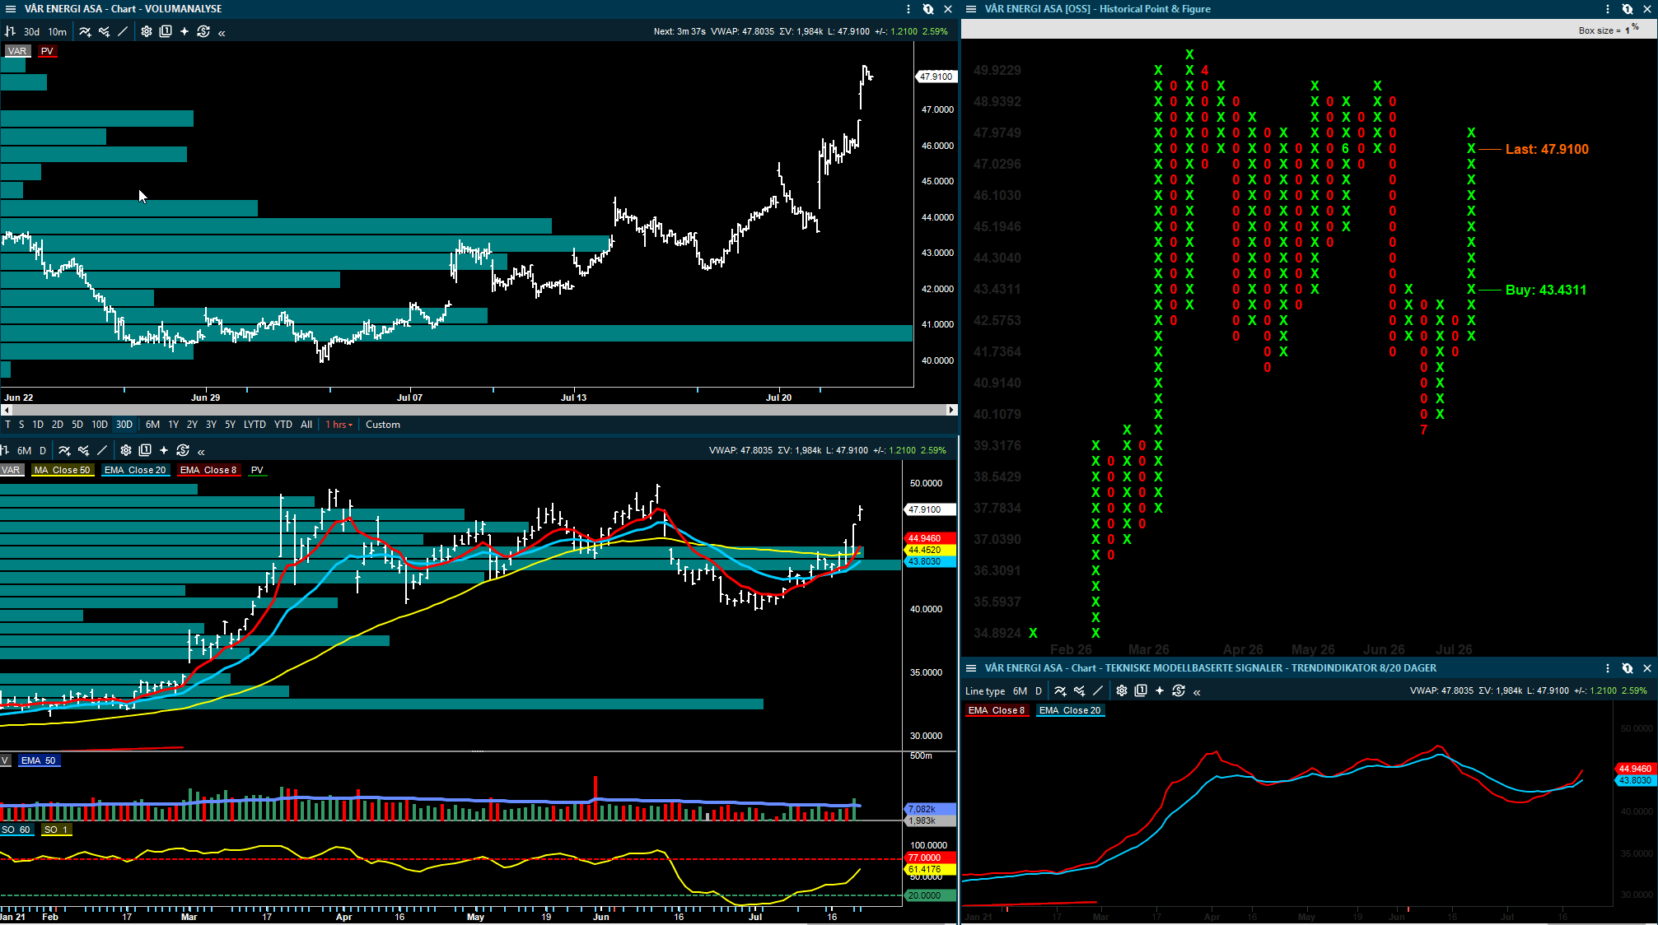Open settings gear in 6M daily chart toolbar
The width and height of the screenshot is (1658, 925).
[125, 450]
